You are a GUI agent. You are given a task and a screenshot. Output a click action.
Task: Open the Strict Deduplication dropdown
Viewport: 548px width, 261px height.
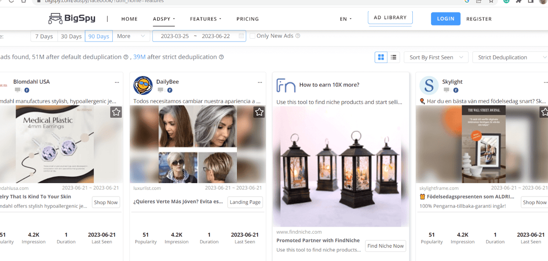(510, 57)
